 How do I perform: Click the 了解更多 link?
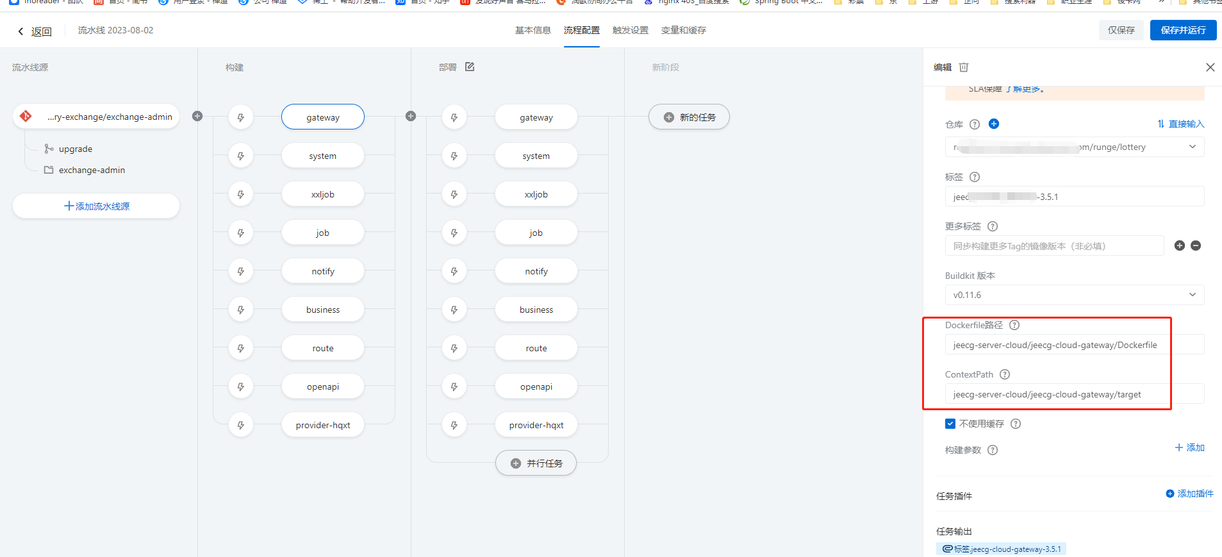click(x=1025, y=89)
